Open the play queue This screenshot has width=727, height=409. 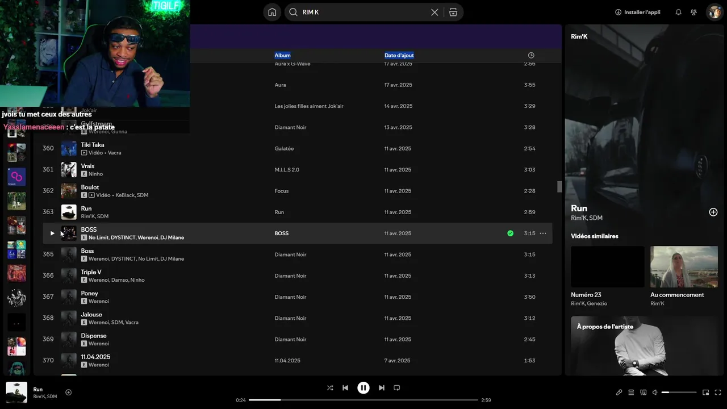point(631,393)
